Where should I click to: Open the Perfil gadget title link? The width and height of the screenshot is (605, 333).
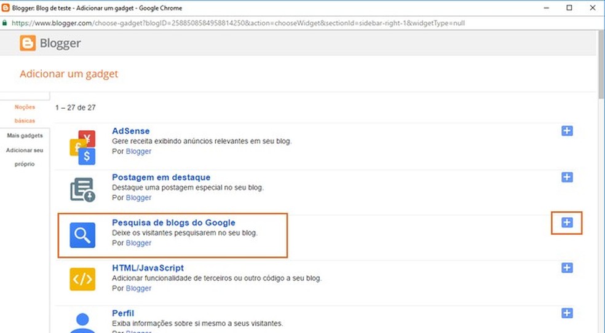tap(123, 313)
